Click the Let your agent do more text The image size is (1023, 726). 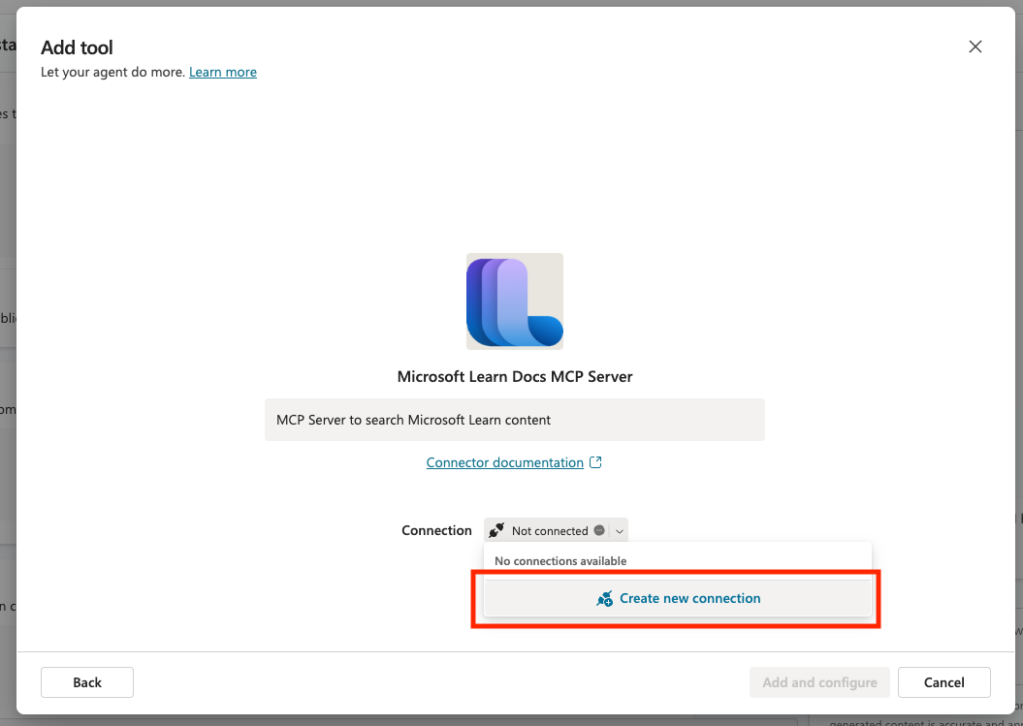coord(112,72)
